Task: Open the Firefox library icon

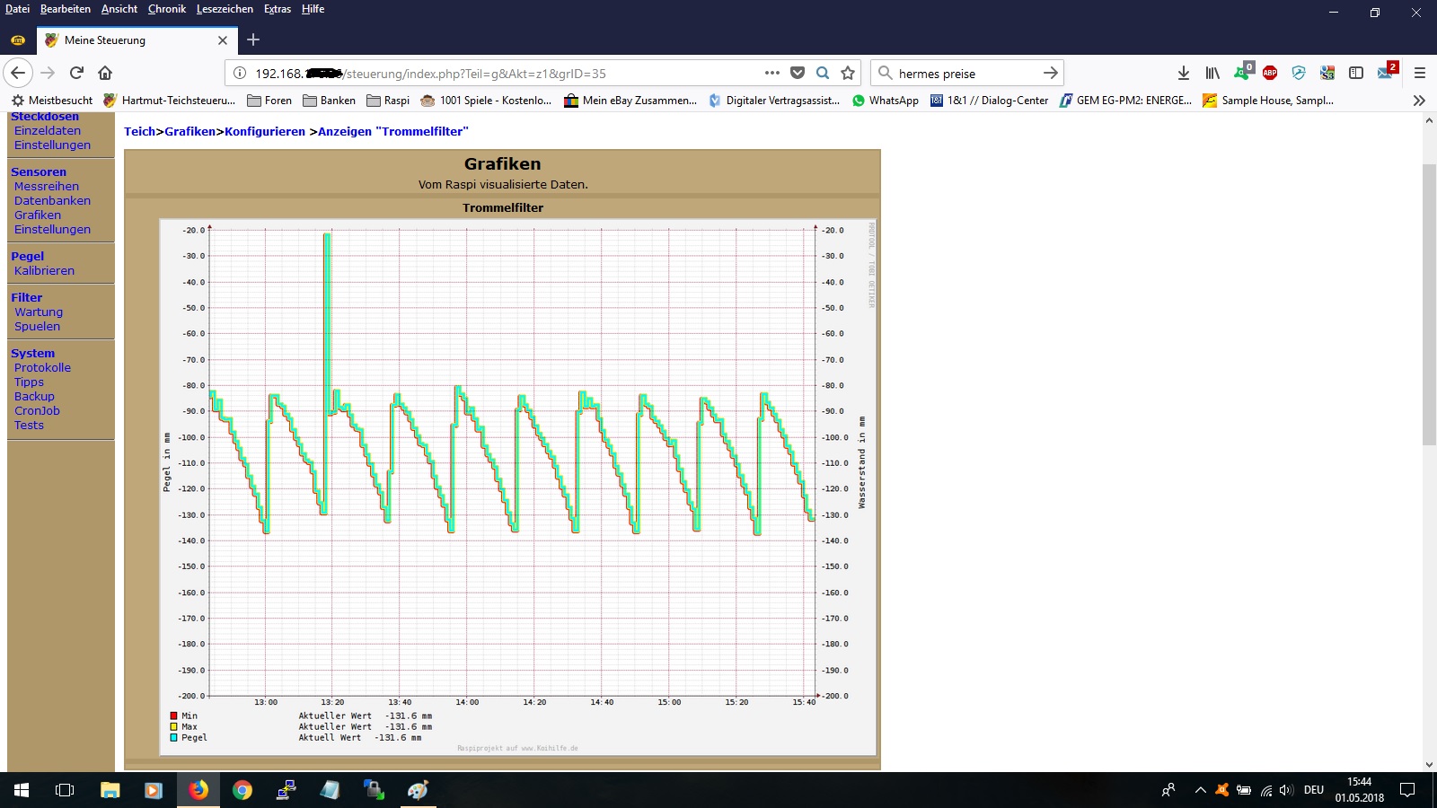Action: (x=1212, y=73)
